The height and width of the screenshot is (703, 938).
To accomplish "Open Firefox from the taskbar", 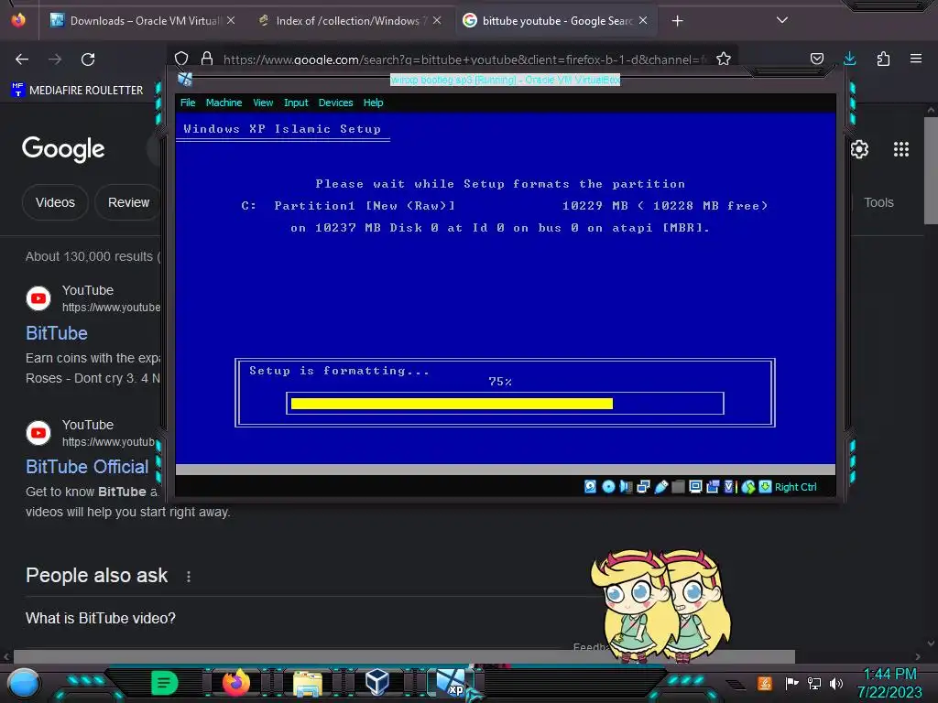I will [x=236, y=683].
